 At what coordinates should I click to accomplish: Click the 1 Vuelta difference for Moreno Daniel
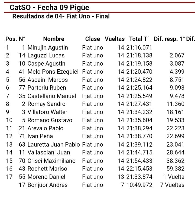pos(174,177)
